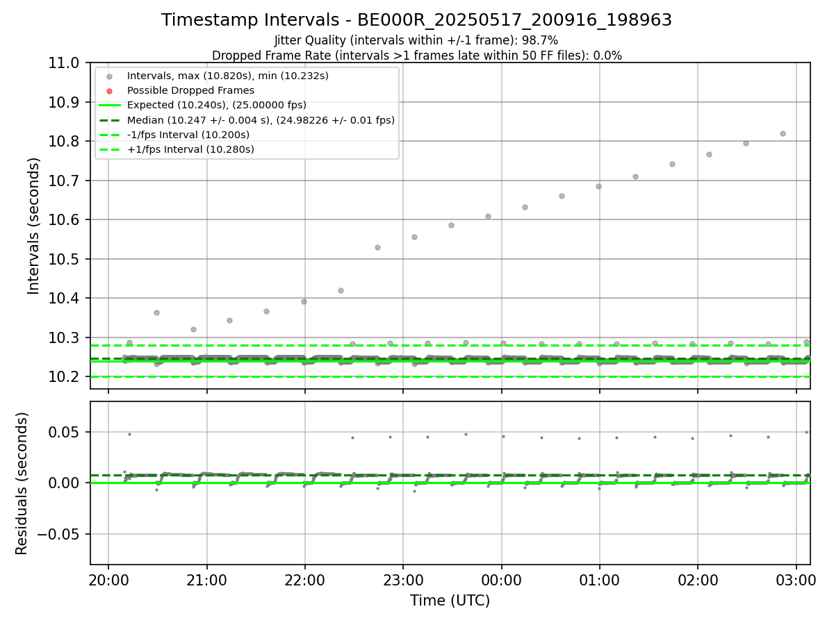
Task: Click the x-axis tick label '21:00'
Action: click(x=206, y=580)
